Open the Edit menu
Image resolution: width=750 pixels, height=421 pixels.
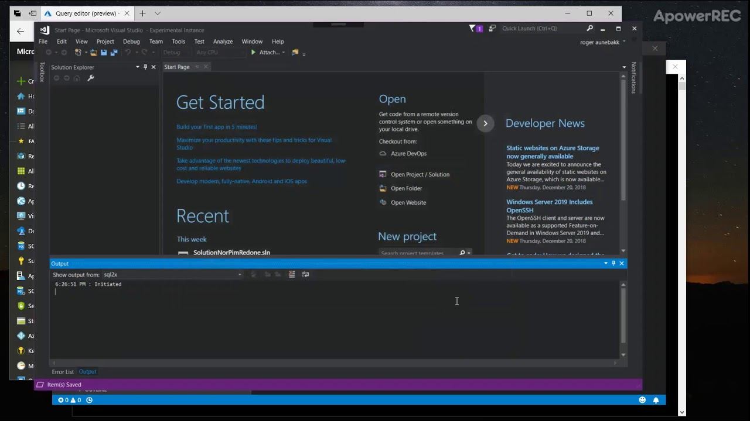62,42
